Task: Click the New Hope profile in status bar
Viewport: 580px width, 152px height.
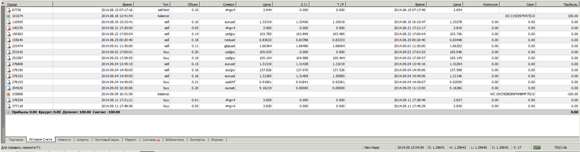Action: pos(372,147)
